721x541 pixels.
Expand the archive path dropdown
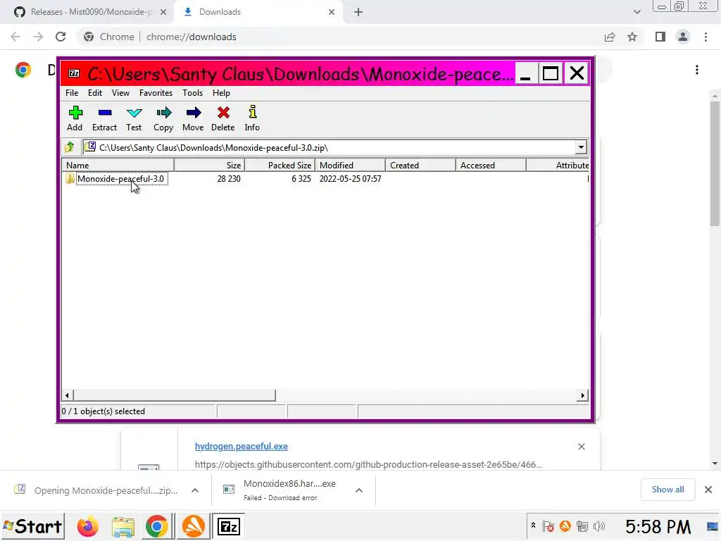(581, 147)
